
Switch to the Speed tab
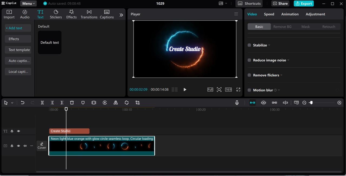click(x=269, y=14)
